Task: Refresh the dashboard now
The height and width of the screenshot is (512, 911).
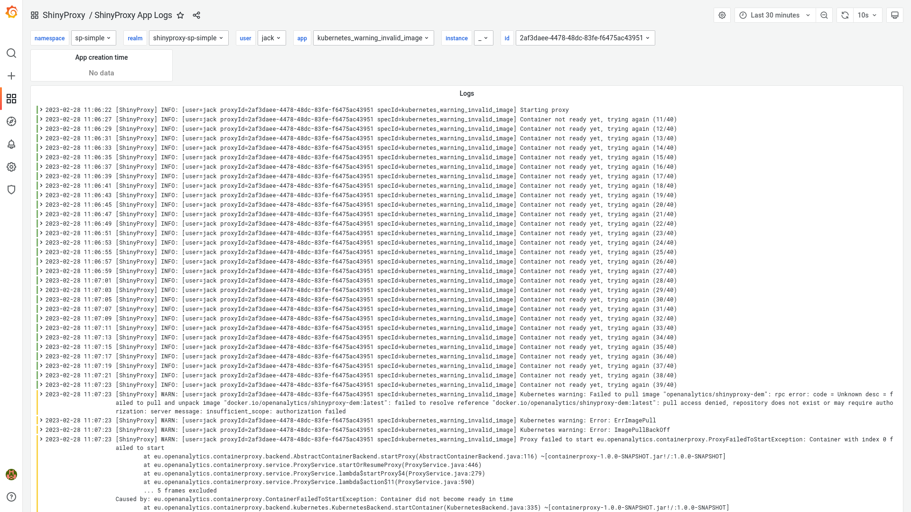Action: click(845, 15)
